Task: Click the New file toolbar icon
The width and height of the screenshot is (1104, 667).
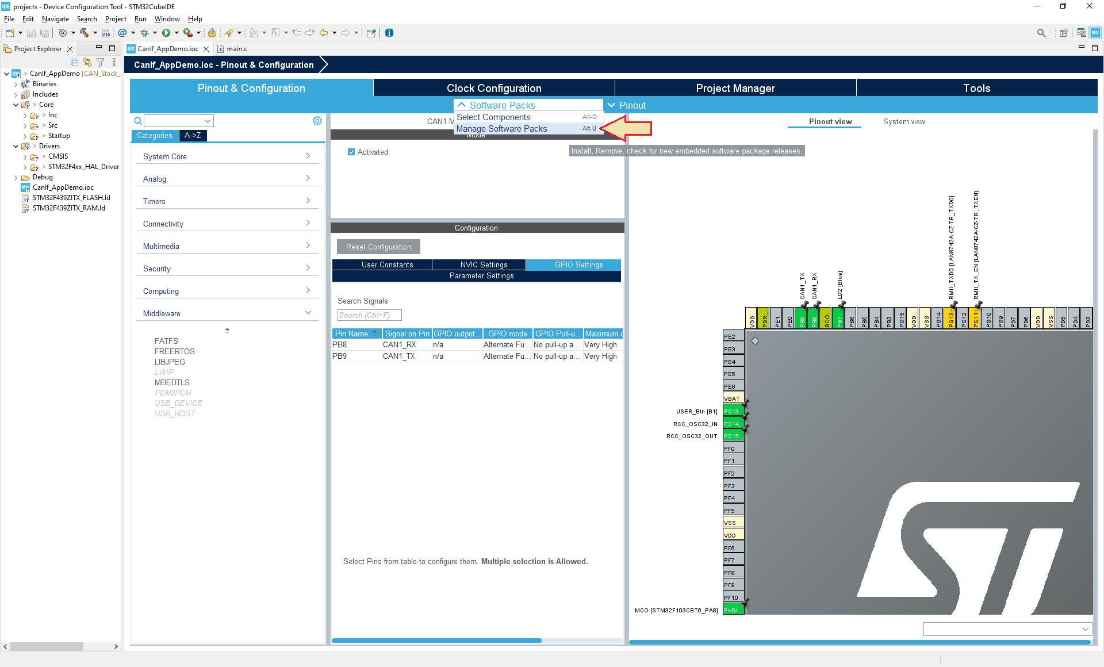Action: click(10, 33)
